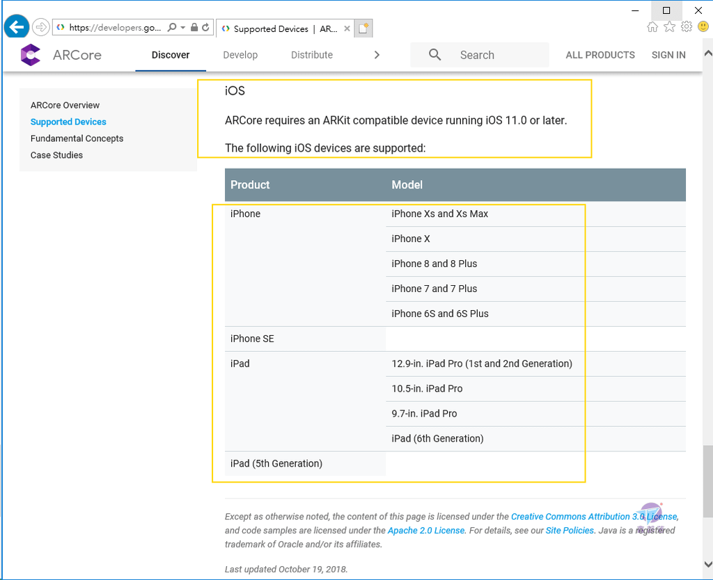Click the page scrollbar down arrow

pos(707,564)
